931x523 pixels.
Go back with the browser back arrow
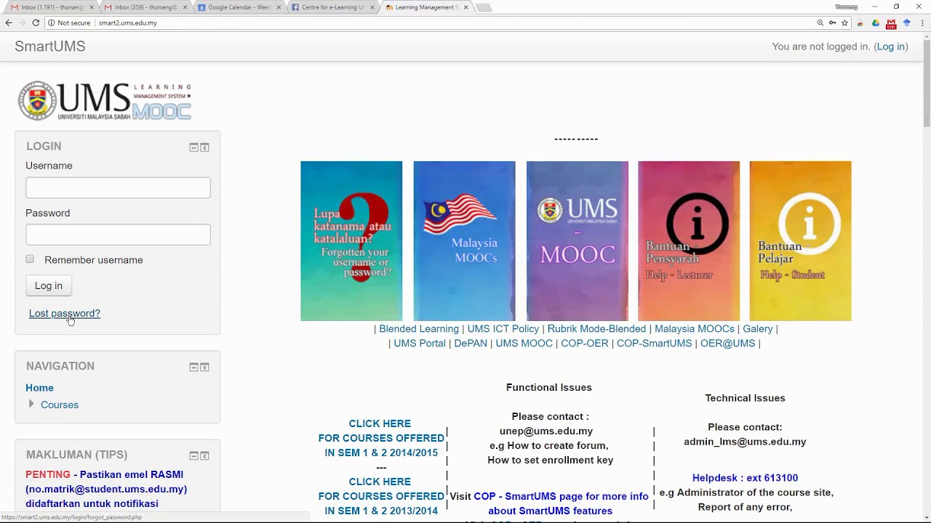pos(9,23)
